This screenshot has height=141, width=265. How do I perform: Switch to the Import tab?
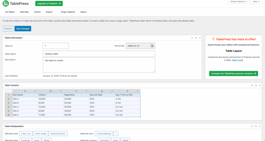(x=37, y=12)
